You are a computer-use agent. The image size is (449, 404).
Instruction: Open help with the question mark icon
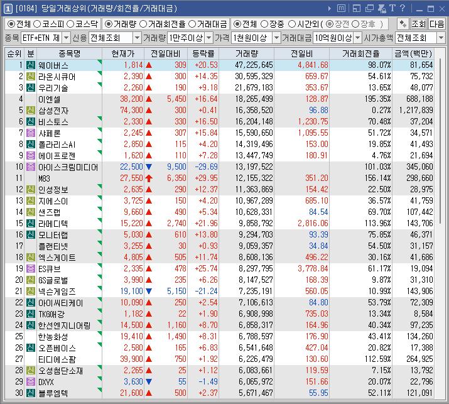pyautogui.click(x=403, y=8)
